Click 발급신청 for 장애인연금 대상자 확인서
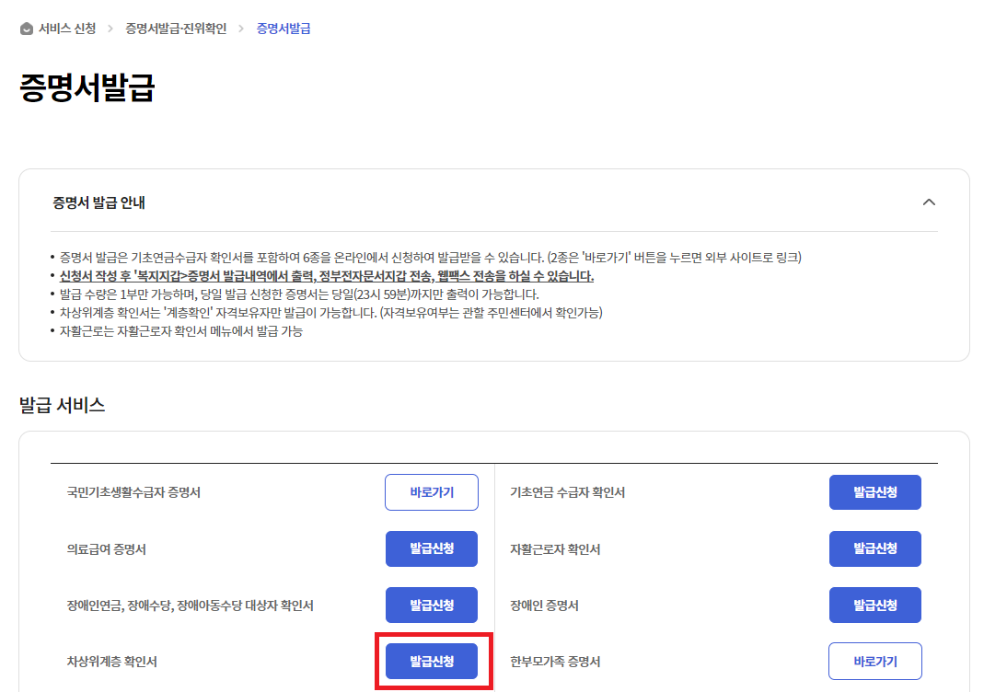The width and height of the screenshot is (1007, 692). pos(432,605)
